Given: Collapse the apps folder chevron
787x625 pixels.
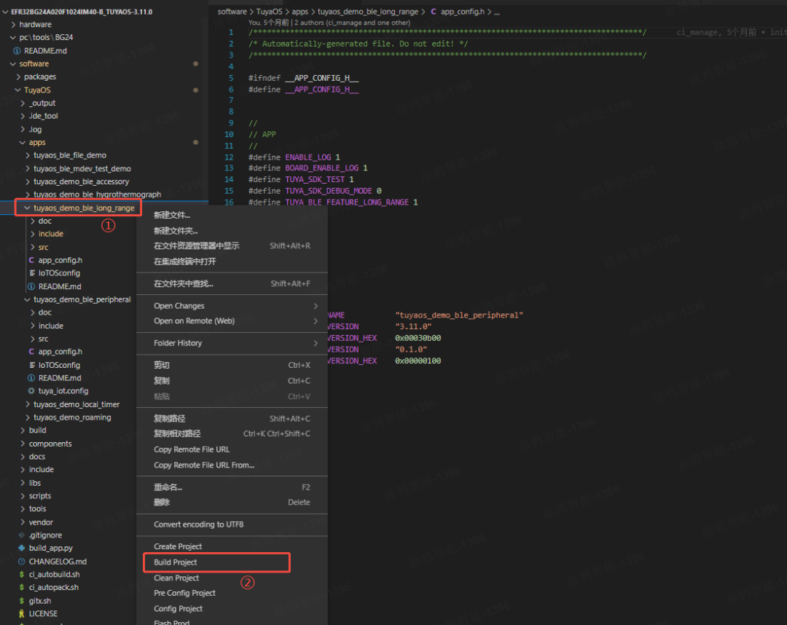Looking at the screenshot, I should coord(23,143).
